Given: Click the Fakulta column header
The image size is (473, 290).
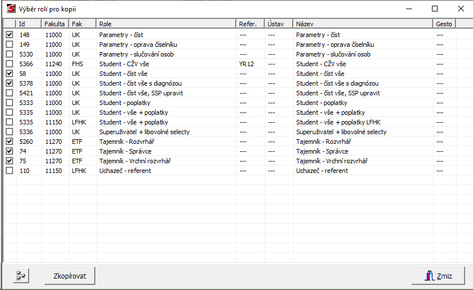Looking at the screenshot, I should pos(55,24).
